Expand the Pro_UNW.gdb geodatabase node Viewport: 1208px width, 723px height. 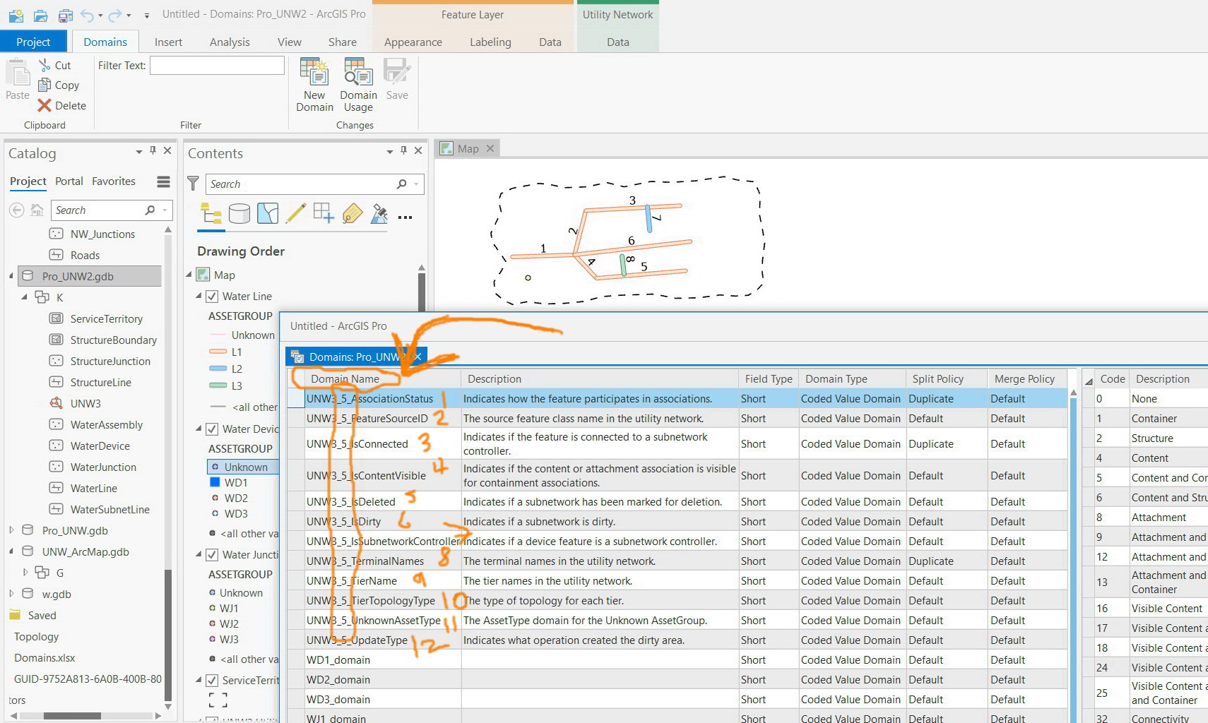coord(11,530)
